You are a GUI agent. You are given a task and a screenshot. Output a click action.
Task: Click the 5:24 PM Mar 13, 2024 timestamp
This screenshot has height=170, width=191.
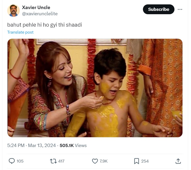tap(32, 145)
